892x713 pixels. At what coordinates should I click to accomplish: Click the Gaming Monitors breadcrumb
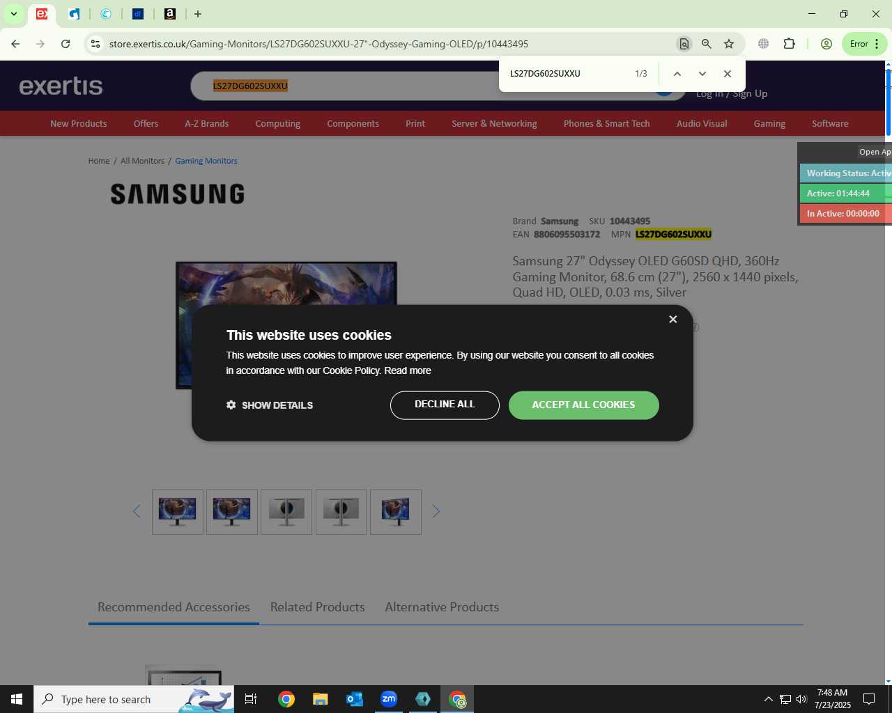(x=206, y=161)
